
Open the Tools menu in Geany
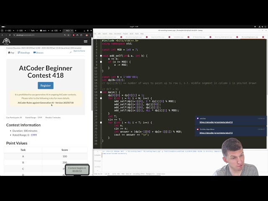pyautogui.click(x=137, y=33)
